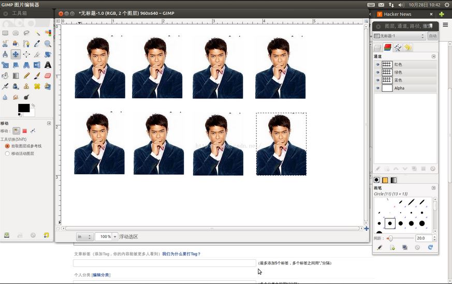The height and width of the screenshot is (284, 452).
Task: Select the Scale tool
Action: click(x=5, y=65)
